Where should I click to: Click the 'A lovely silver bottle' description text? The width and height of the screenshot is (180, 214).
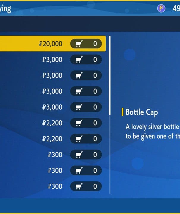[x=152, y=127]
